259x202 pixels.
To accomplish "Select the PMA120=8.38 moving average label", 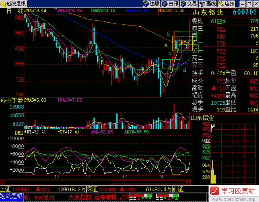I will [x=171, y=10].
